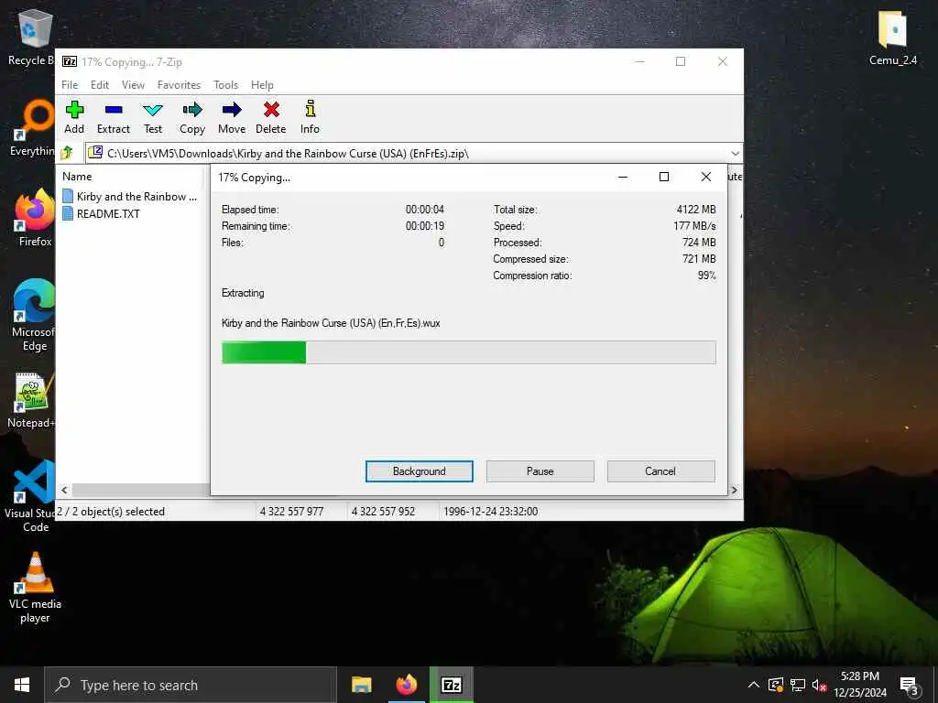Click the Name column header
Viewport: 938px width, 703px height.
tap(77, 177)
